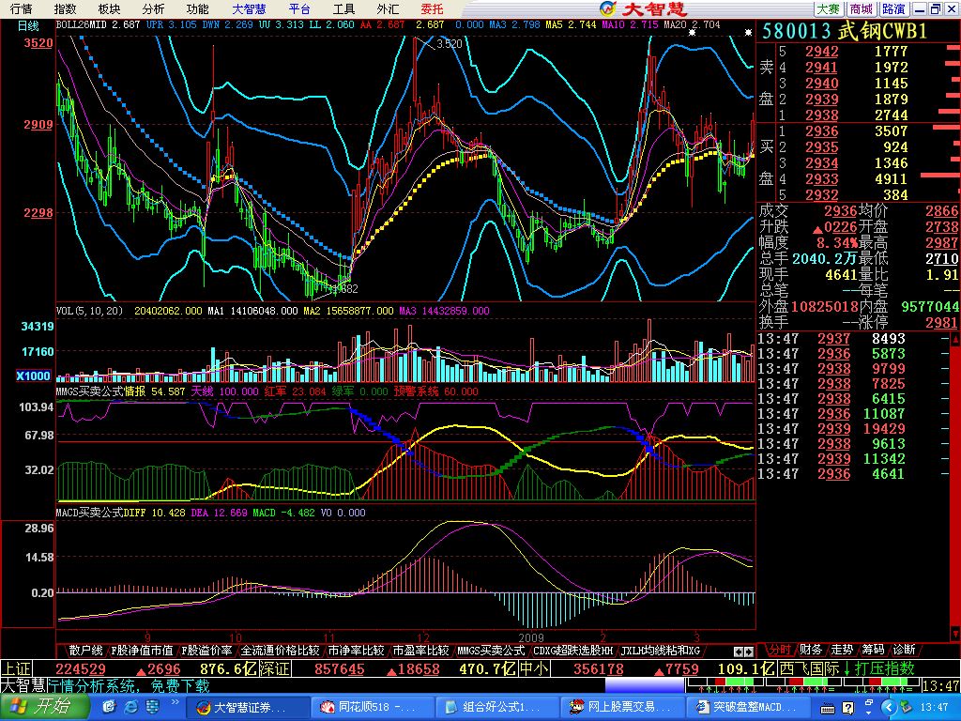Click the X1000 volume scale label
The image size is (961, 721).
33,376
